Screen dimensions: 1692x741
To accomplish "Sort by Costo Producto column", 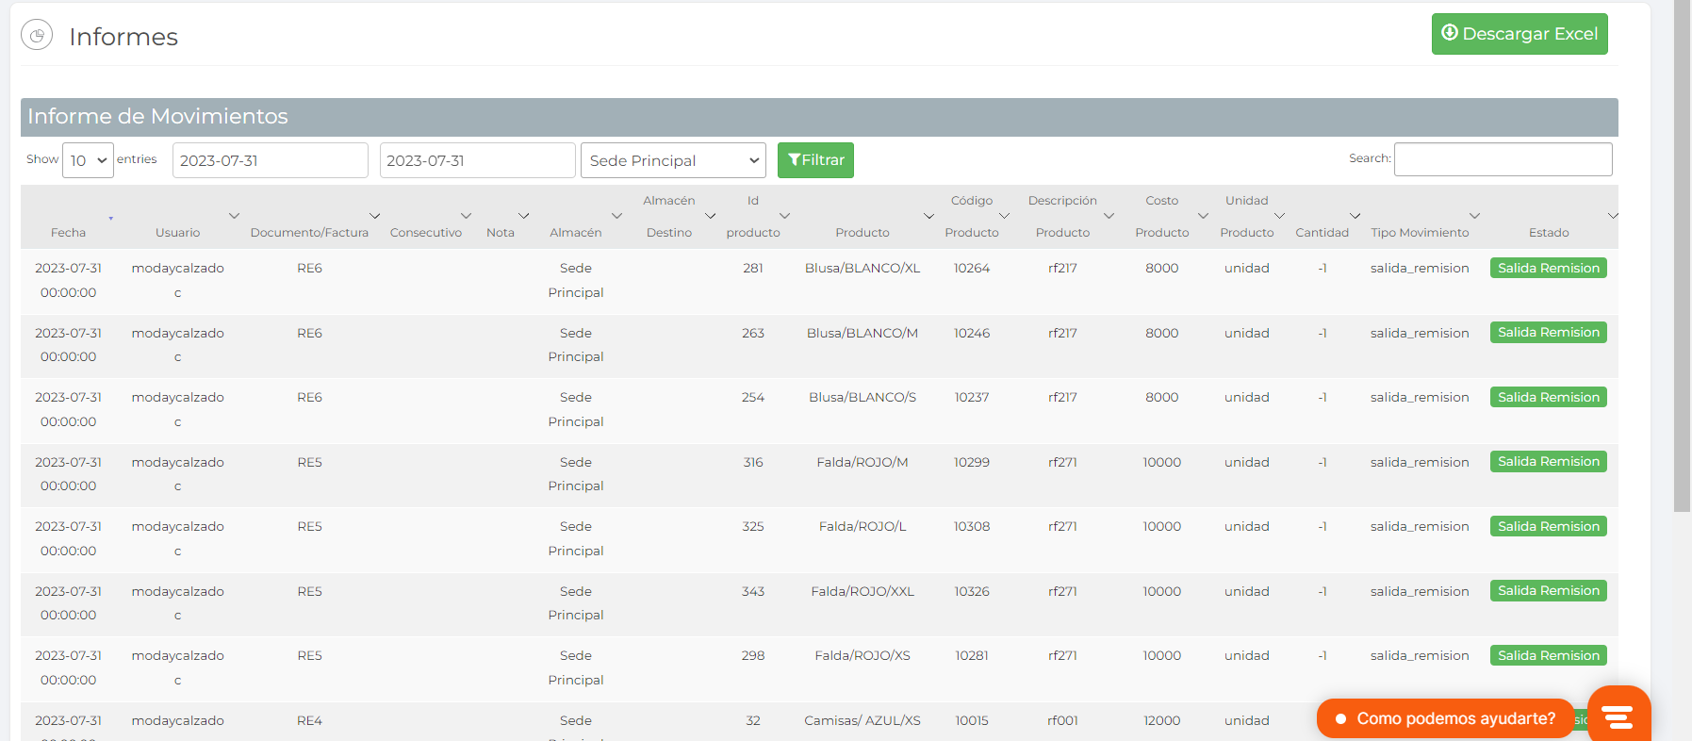I will click(1162, 217).
